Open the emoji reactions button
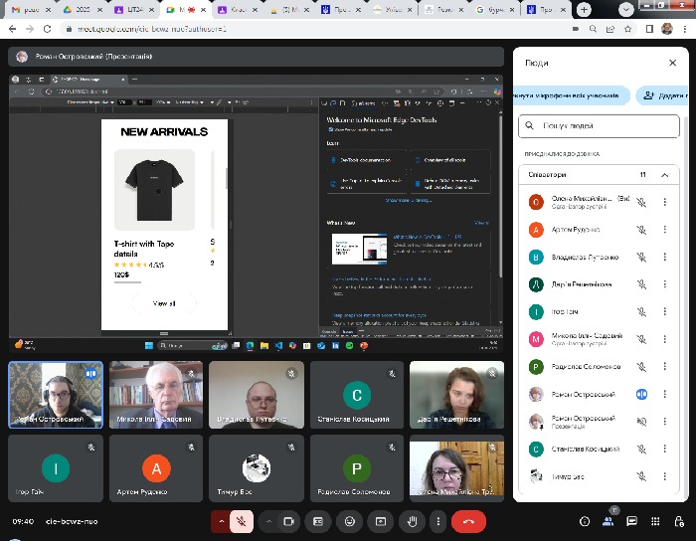The width and height of the screenshot is (696, 541). (x=348, y=520)
